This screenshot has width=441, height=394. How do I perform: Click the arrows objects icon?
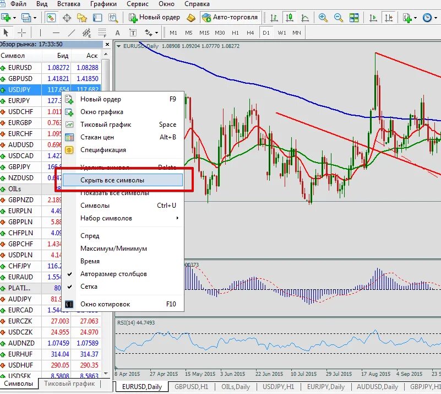[148, 33]
